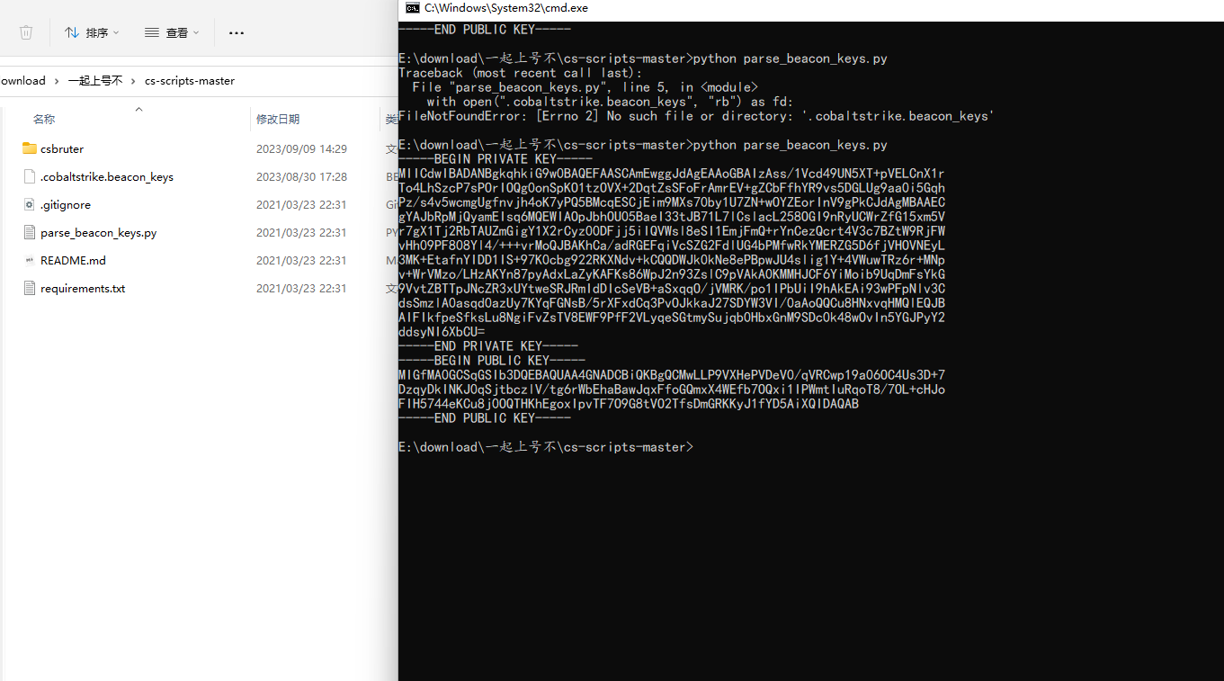Sort files by 名称 column header
The height and width of the screenshot is (681, 1224).
(x=44, y=119)
